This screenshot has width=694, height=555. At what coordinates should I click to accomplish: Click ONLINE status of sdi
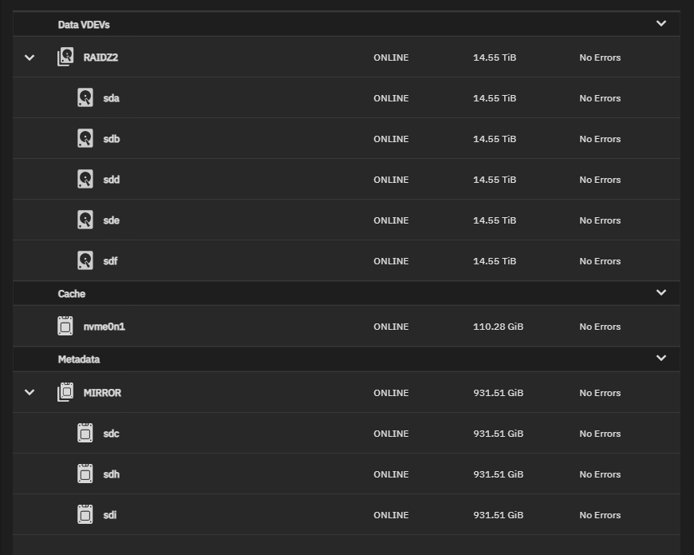pyautogui.click(x=391, y=515)
